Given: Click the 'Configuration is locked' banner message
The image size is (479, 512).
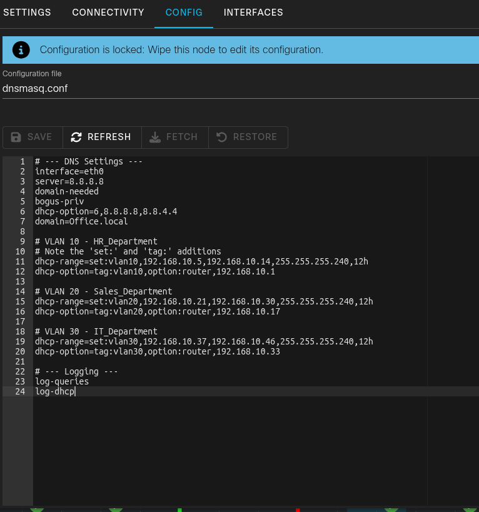Looking at the screenshot, I should 181,49.
